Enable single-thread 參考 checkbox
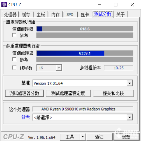 (x=14, y=35)
